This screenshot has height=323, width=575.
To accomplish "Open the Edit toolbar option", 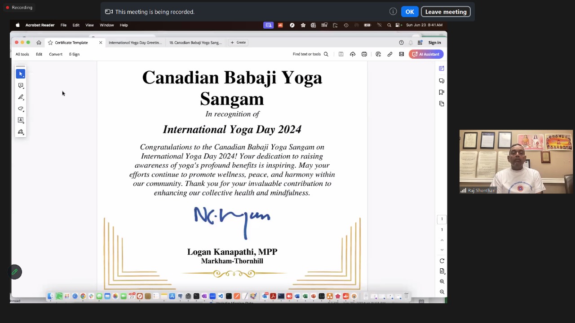I will point(39,54).
